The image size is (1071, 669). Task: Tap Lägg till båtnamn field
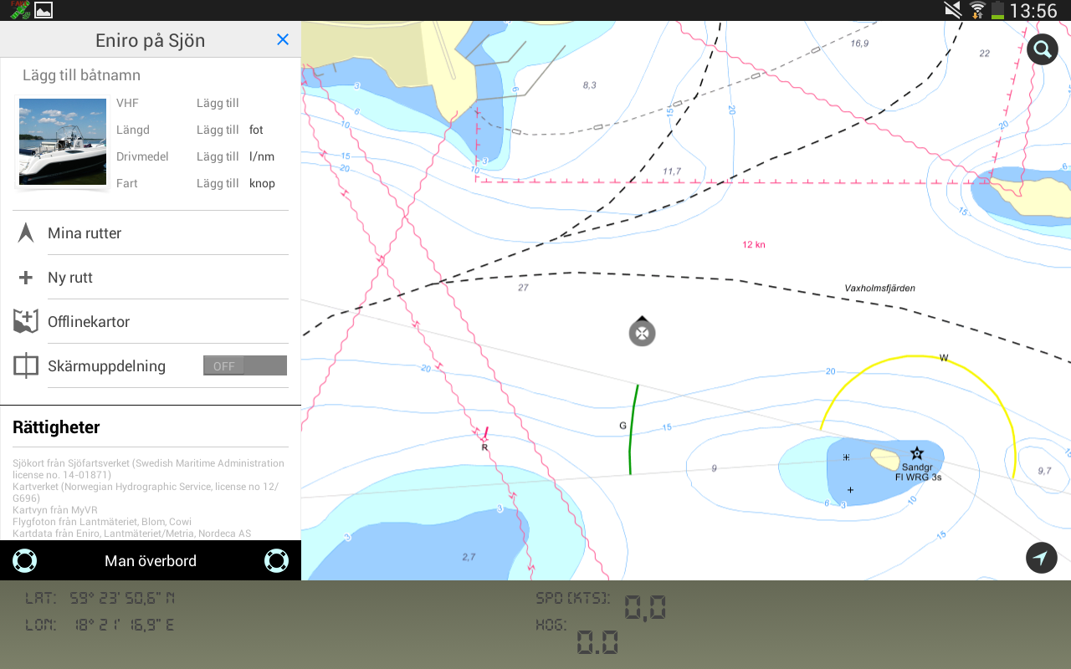coord(81,75)
